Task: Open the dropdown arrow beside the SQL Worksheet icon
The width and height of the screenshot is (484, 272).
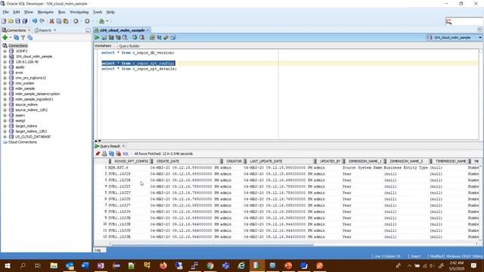Action: coord(107,21)
